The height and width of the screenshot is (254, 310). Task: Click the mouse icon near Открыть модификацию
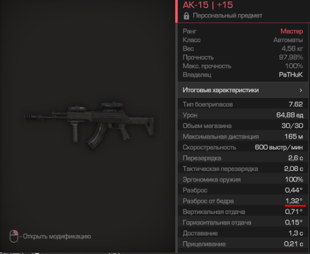click(x=14, y=236)
